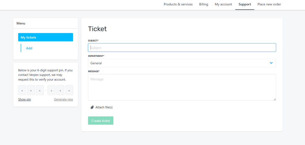Click the paperclip attach icon
305x145 pixels.
point(92,107)
